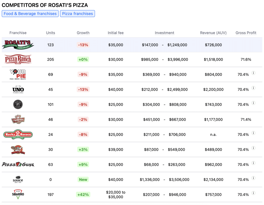
Task: Click the New badge in Sauce row
Action: [83, 180]
